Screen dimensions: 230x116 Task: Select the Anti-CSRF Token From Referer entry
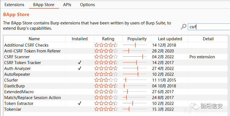[32, 51]
